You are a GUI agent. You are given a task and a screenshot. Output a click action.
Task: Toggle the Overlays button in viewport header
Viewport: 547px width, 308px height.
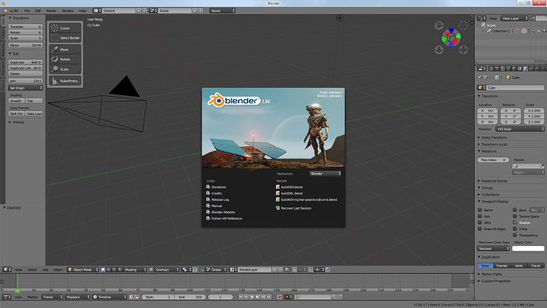[164, 270]
